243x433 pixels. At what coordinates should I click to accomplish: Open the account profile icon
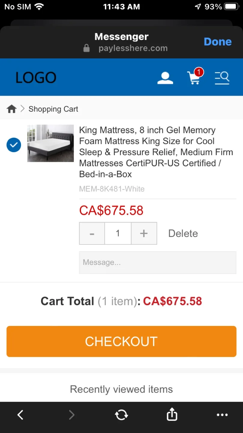[165, 78]
